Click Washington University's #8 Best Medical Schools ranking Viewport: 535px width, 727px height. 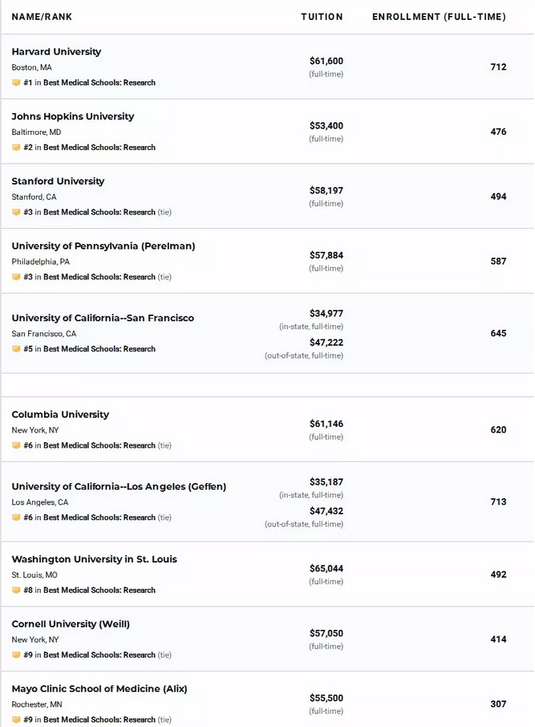(x=90, y=591)
